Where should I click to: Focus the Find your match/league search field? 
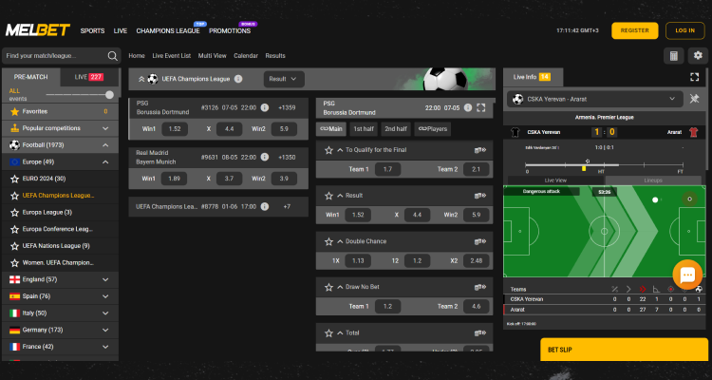point(62,56)
